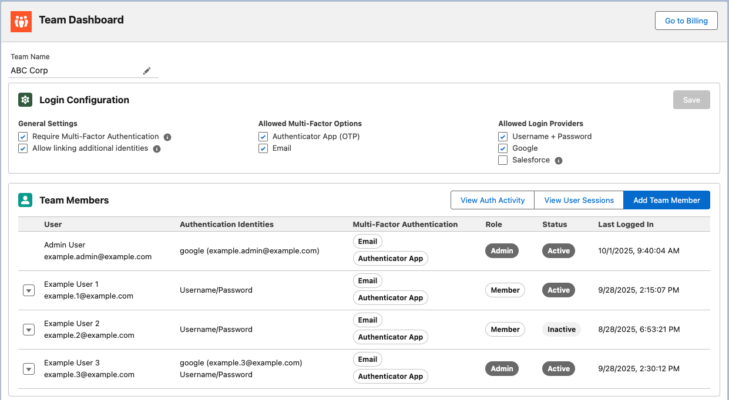The height and width of the screenshot is (400, 729).
Task: Toggle Google login provider checkbox
Action: coord(503,148)
